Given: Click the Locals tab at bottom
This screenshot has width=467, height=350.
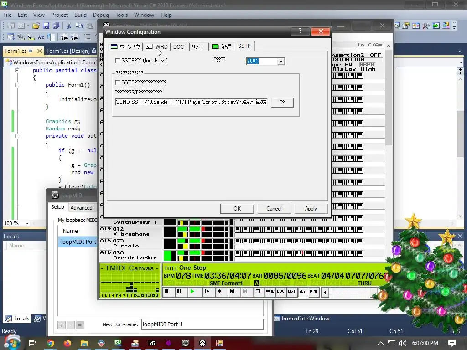Looking at the screenshot, I should tap(18, 319).
